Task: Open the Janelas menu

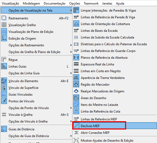Action: pos(107,4)
